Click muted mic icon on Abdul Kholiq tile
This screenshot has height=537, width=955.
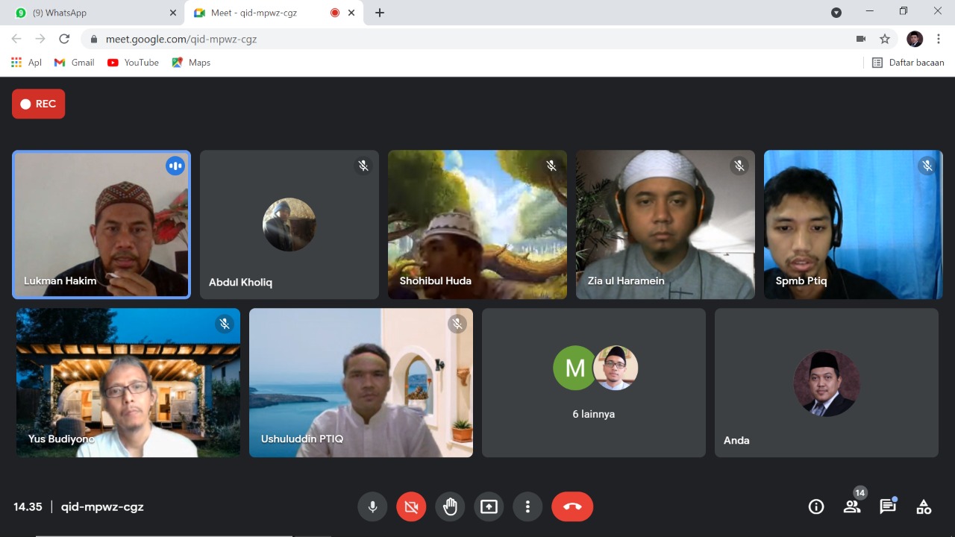pyautogui.click(x=363, y=166)
